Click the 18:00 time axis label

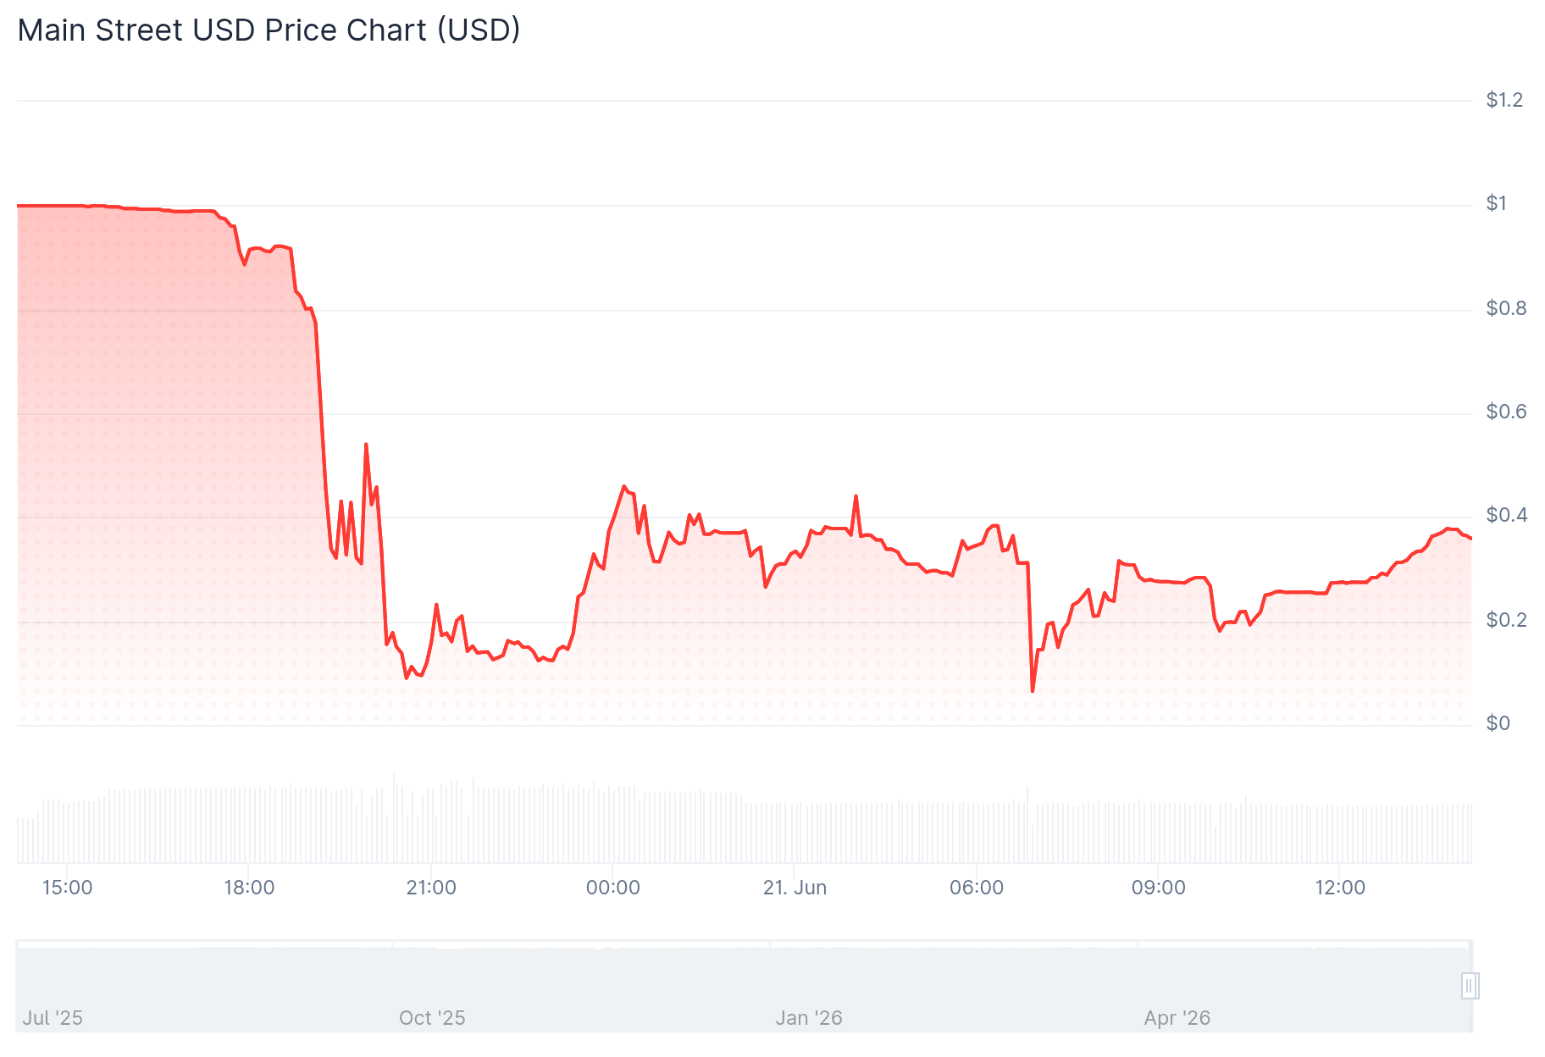pyautogui.click(x=249, y=888)
